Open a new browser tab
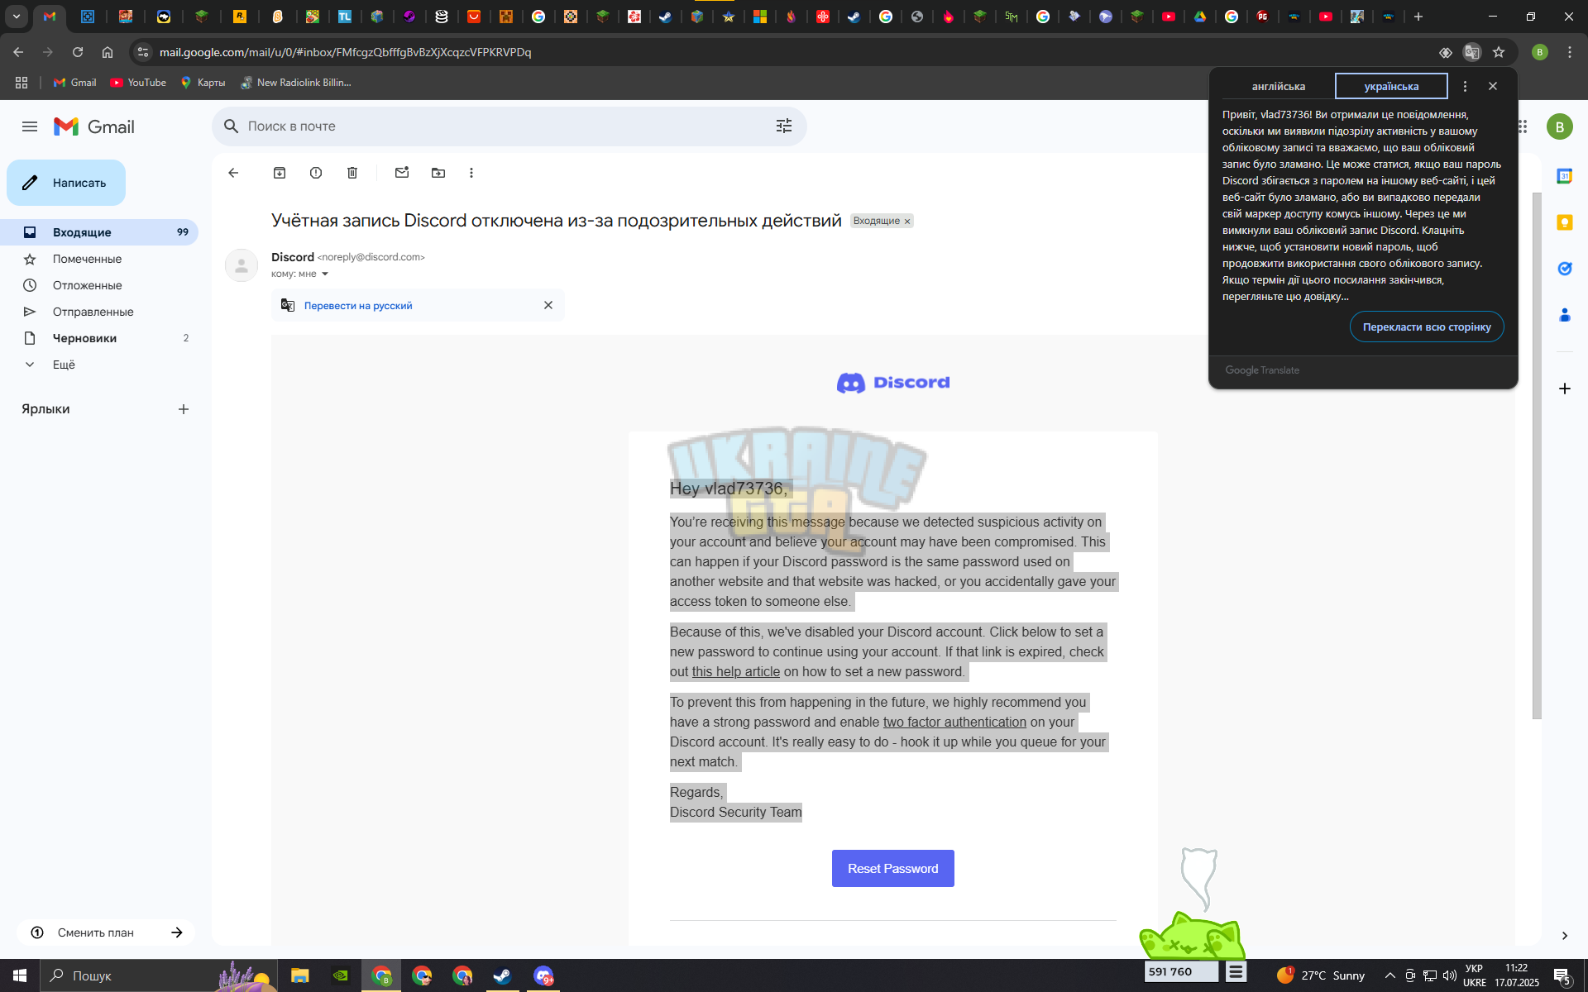The image size is (1588, 992). pos(1418,17)
